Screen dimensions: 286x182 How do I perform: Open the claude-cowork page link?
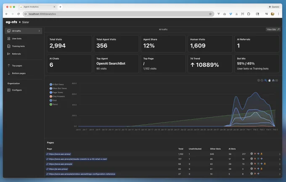77,159
